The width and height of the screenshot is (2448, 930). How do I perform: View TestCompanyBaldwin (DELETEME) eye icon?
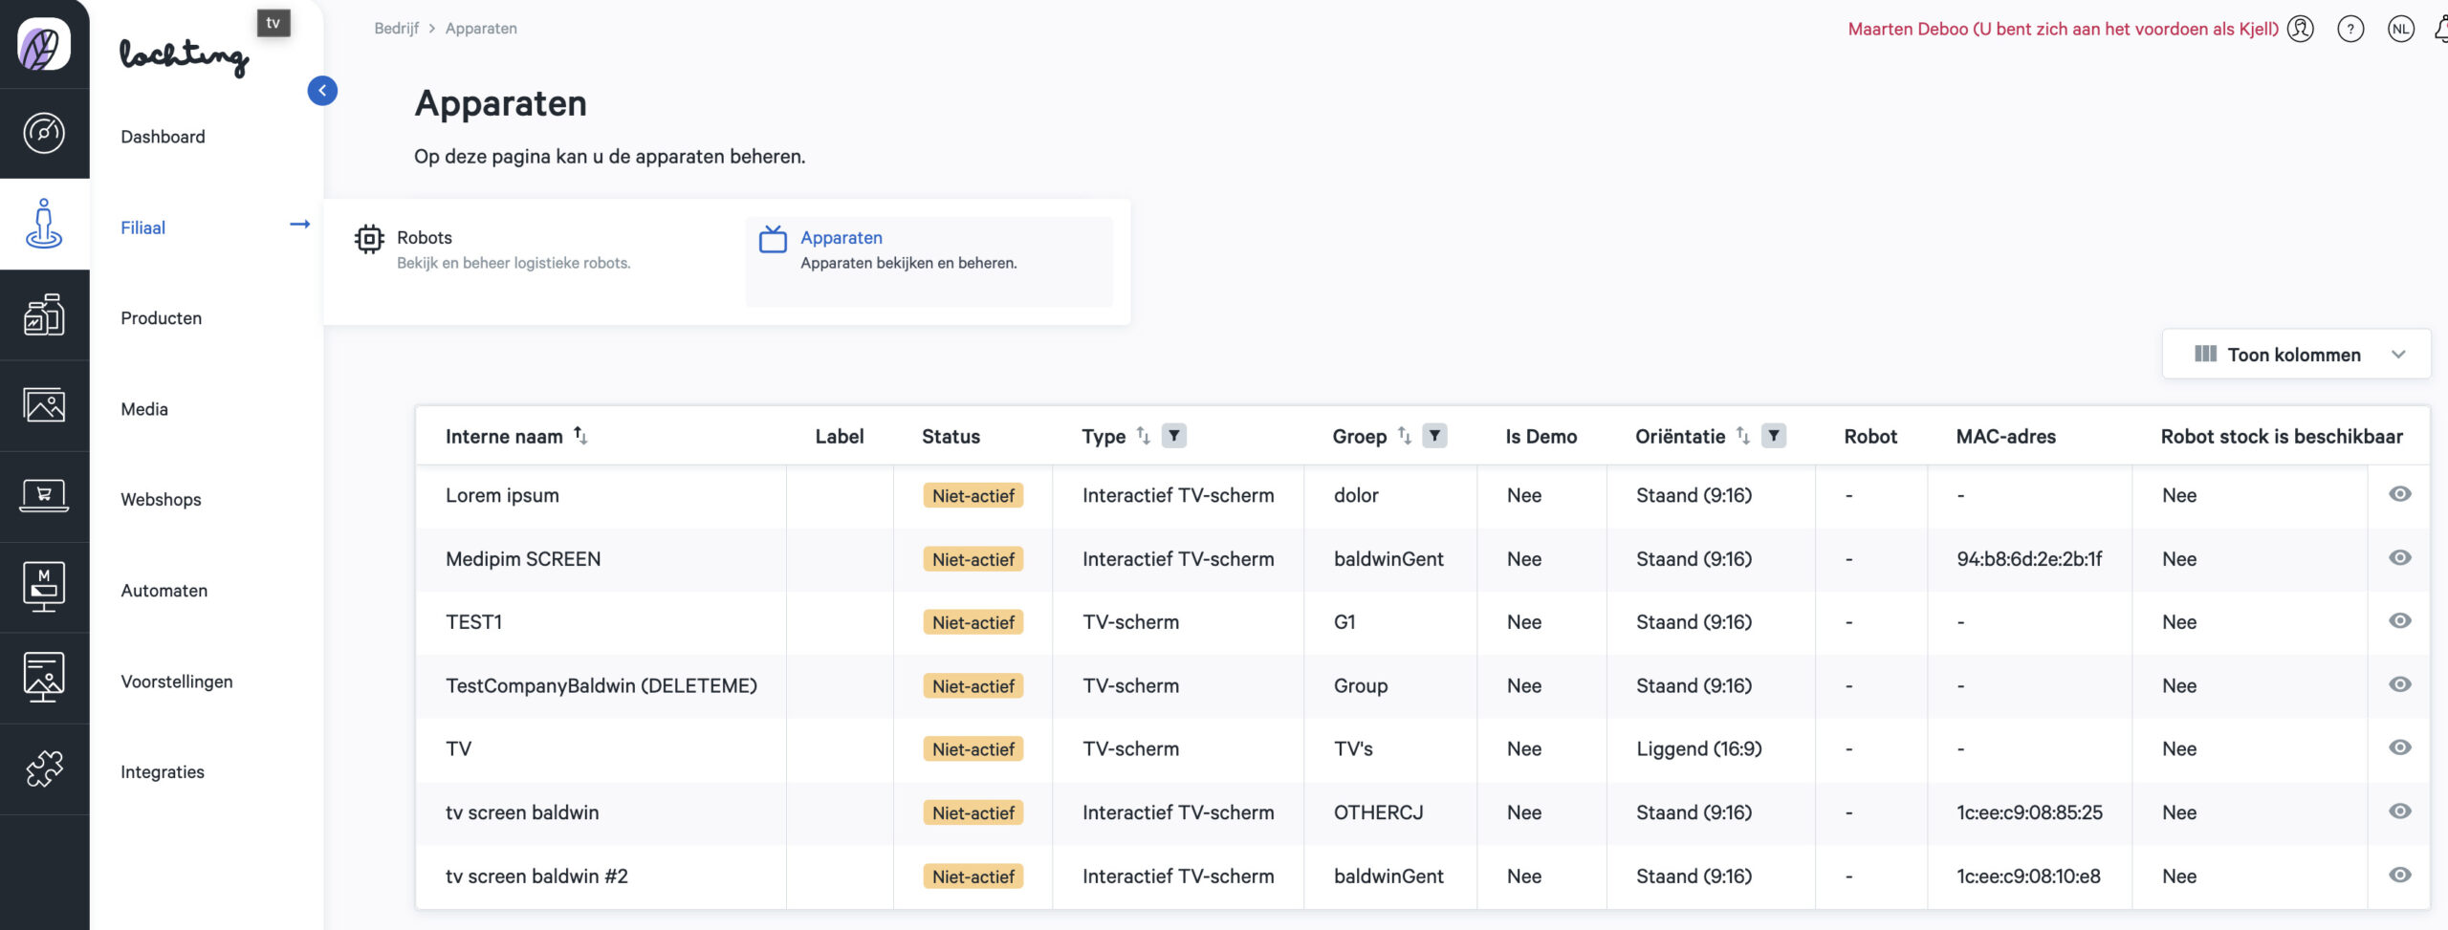point(2400,684)
